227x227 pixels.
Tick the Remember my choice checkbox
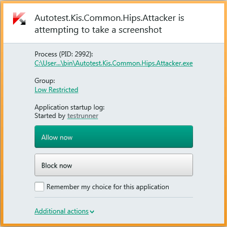coord(39,186)
